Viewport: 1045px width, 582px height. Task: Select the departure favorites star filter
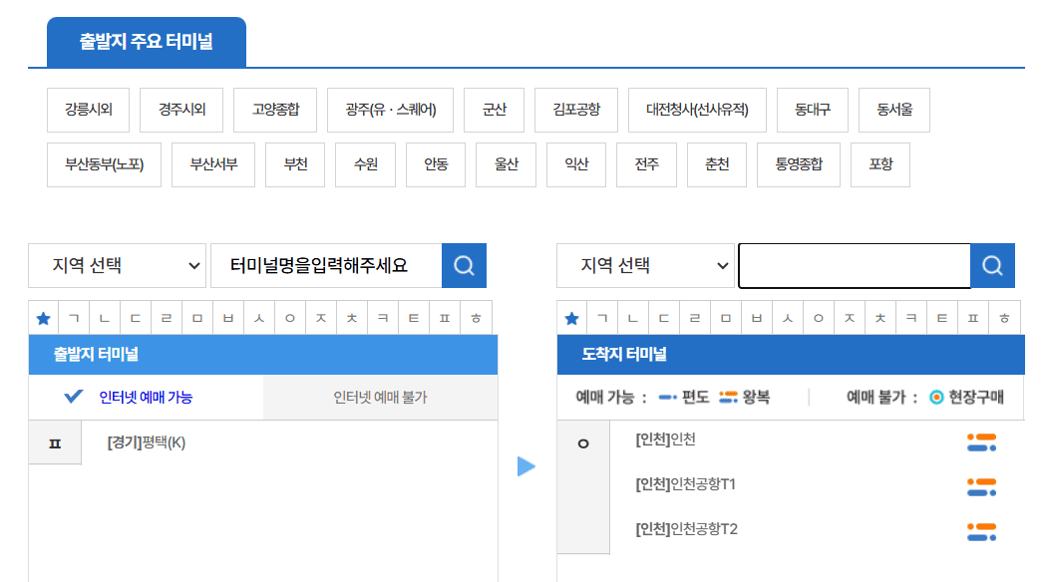43,318
